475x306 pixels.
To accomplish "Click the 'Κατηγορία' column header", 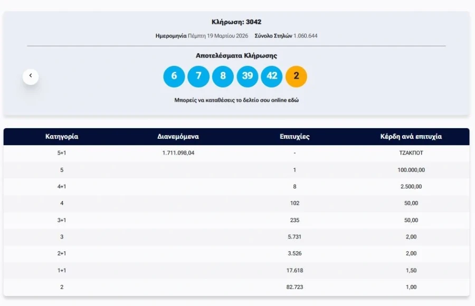I will (x=62, y=137).
